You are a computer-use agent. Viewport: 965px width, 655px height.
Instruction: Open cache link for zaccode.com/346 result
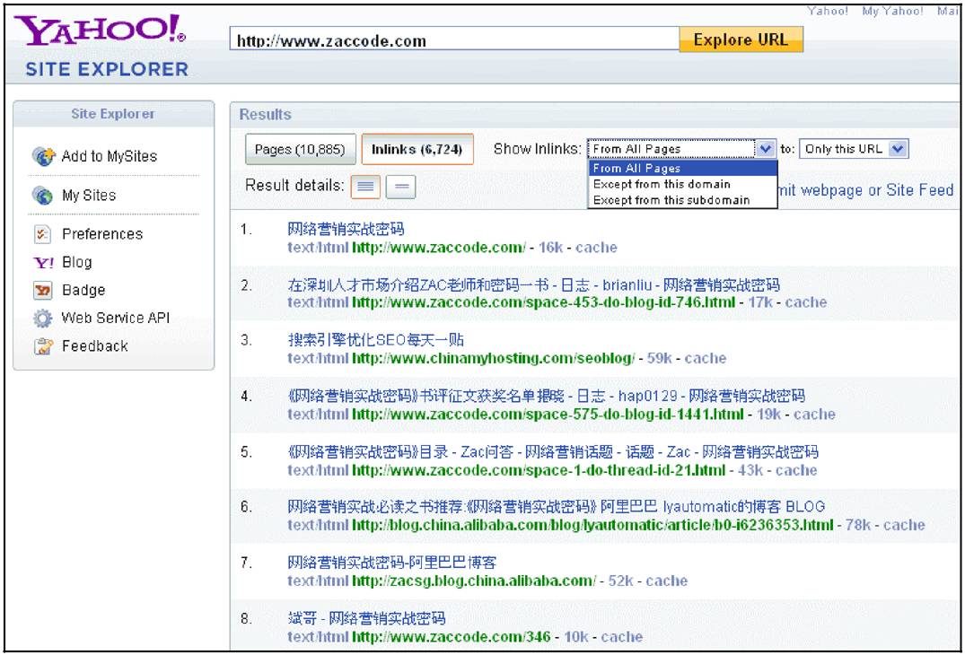pyautogui.click(x=621, y=636)
